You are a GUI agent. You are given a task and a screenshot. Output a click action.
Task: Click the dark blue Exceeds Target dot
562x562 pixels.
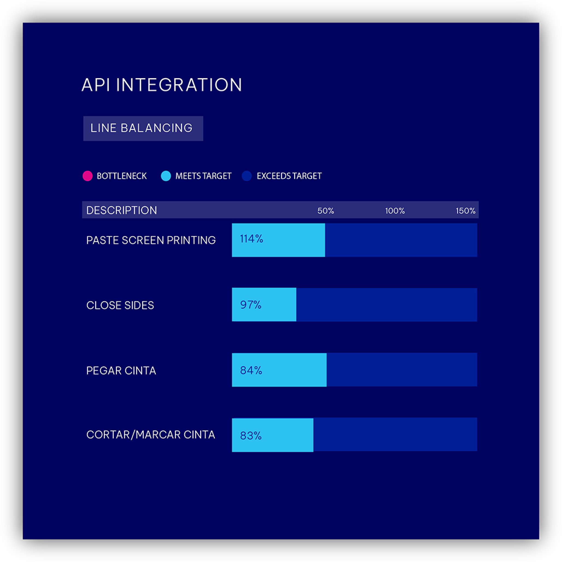pyautogui.click(x=247, y=176)
